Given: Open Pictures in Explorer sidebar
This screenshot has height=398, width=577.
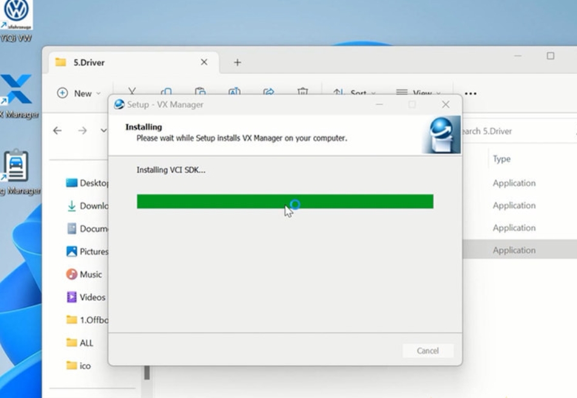Looking at the screenshot, I should click(x=87, y=252).
